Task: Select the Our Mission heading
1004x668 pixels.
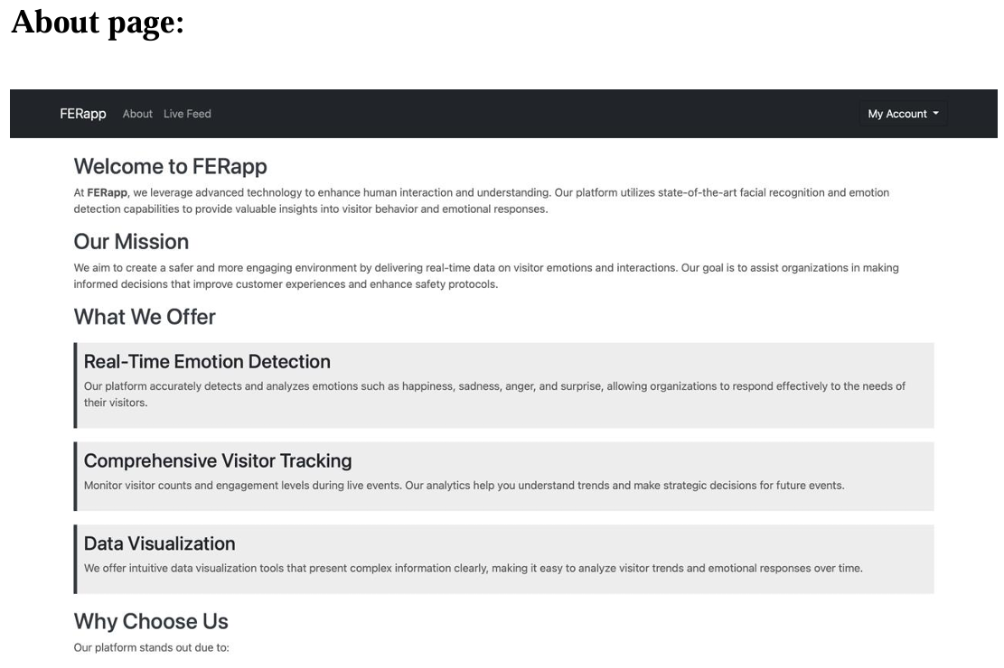Action: [131, 242]
